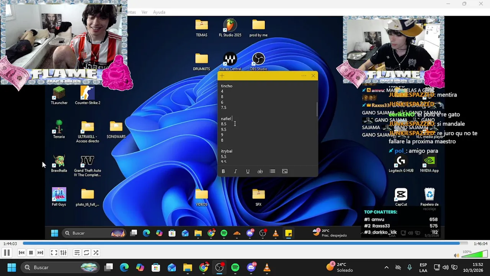Toggle italic in the sticky note
This screenshot has height=276, width=490.
(235, 171)
